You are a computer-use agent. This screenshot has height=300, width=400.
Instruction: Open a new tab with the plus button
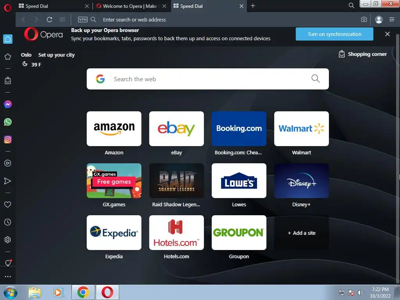pyautogui.click(x=253, y=5)
